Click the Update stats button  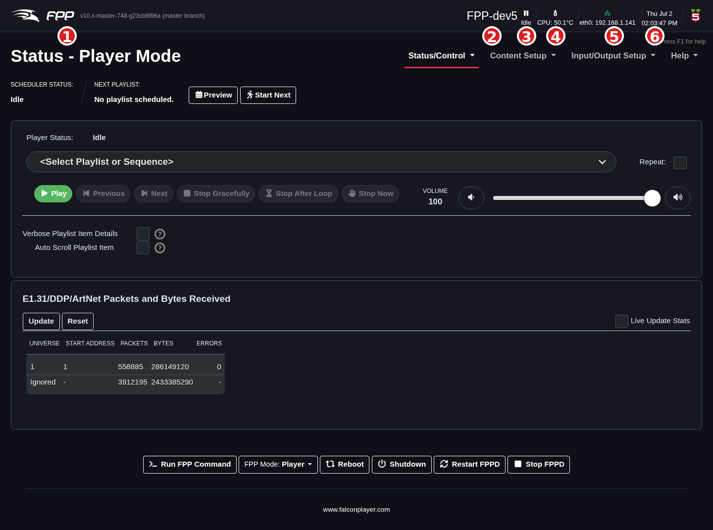41,321
